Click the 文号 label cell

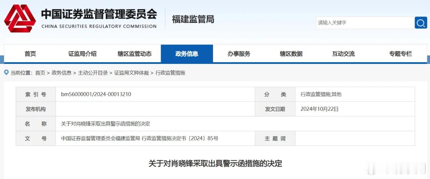pyautogui.click(x=36, y=138)
